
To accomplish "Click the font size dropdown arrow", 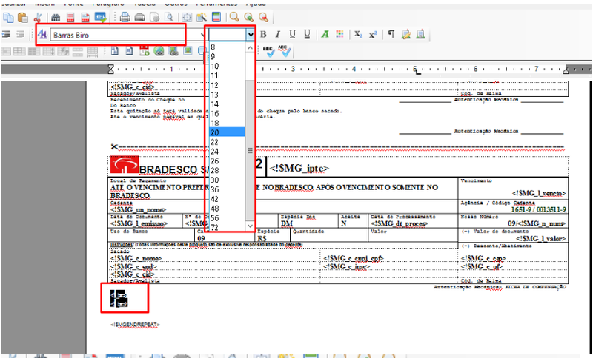I will (251, 35).
